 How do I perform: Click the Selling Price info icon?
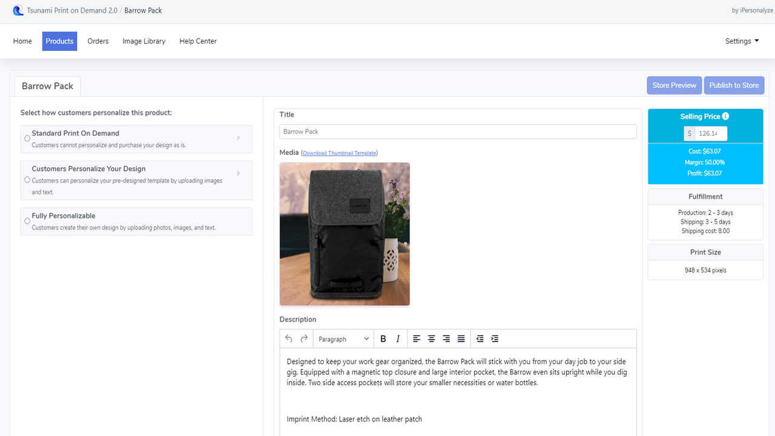tap(725, 116)
